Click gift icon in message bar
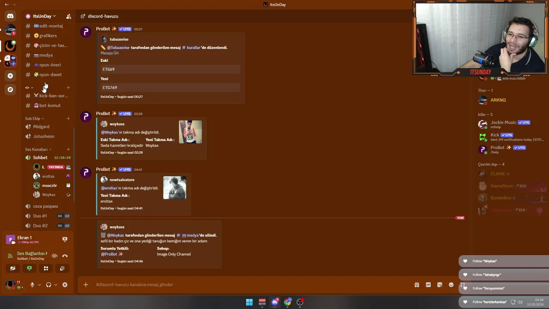The image size is (549, 309). click(x=416, y=285)
